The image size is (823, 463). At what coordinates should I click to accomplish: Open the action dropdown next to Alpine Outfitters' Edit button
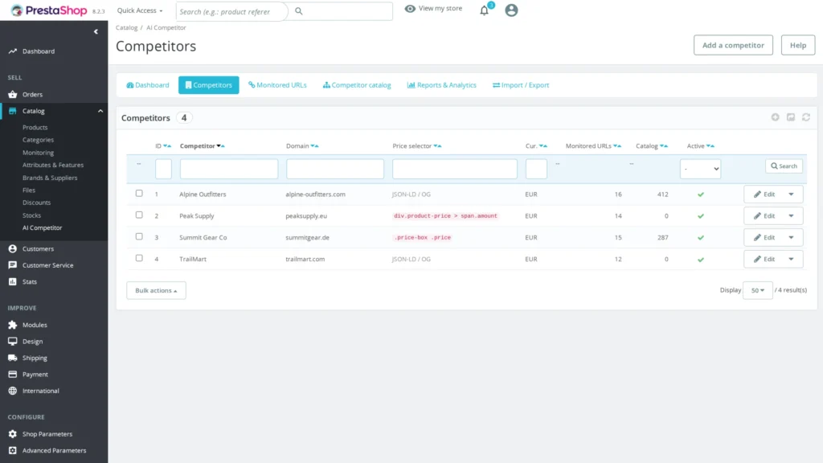tap(791, 195)
